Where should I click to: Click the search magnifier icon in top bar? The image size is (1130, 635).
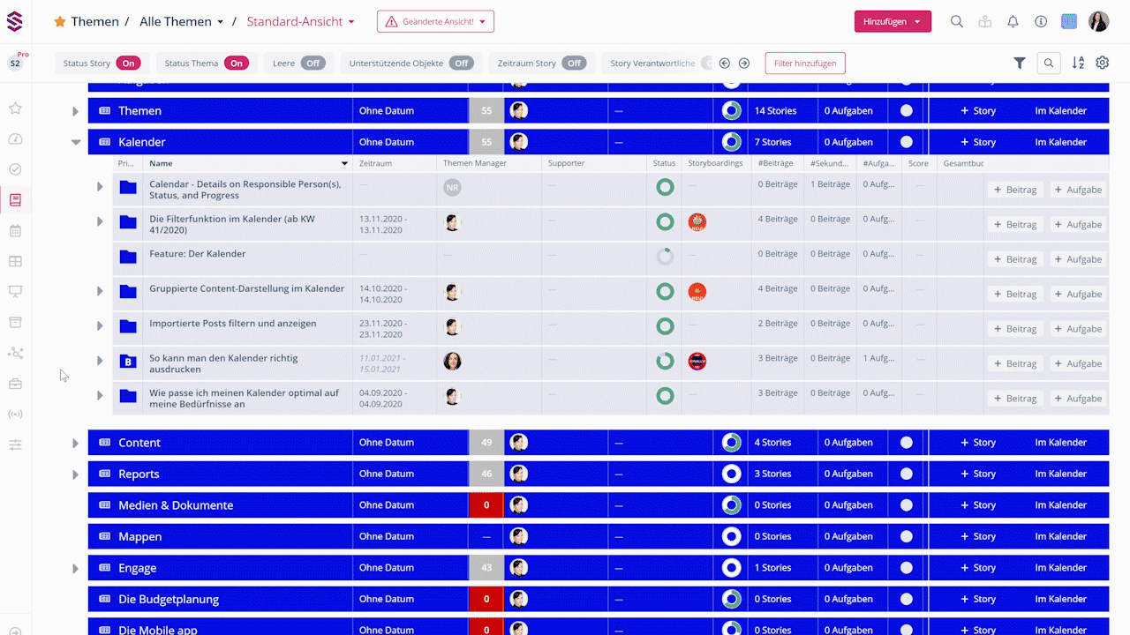point(957,22)
